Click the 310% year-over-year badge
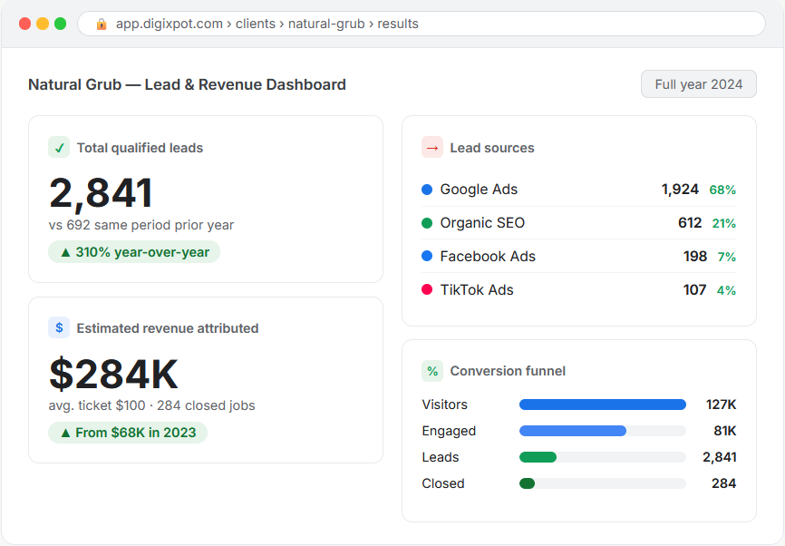785x546 pixels. [134, 252]
